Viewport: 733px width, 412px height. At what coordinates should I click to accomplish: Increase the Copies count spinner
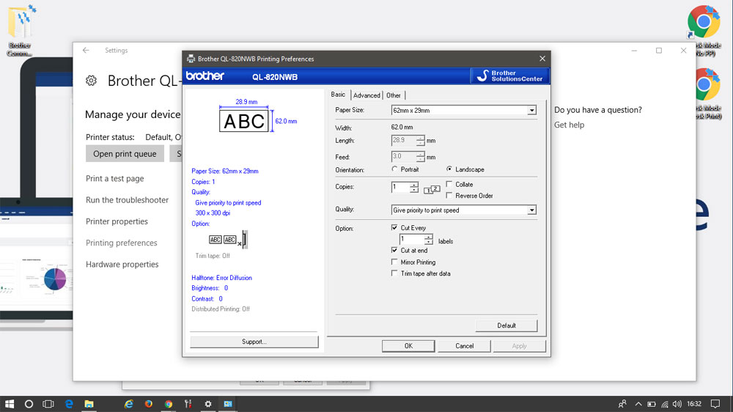click(413, 185)
